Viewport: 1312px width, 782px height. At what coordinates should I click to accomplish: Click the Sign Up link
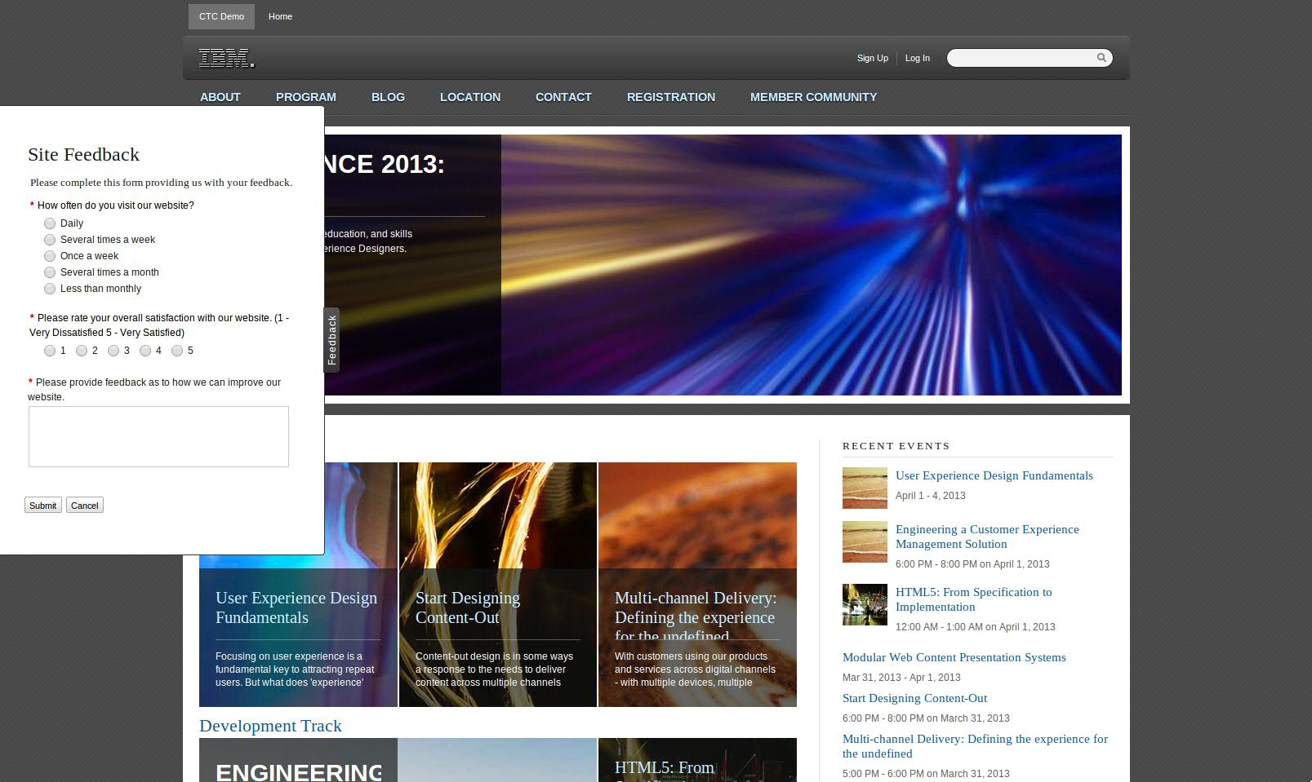(872, 58)
